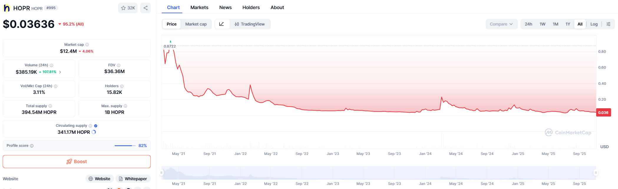The image size is (618, 189).
Task: Click the 0.036 current price tag
Action: pos(603,112)
